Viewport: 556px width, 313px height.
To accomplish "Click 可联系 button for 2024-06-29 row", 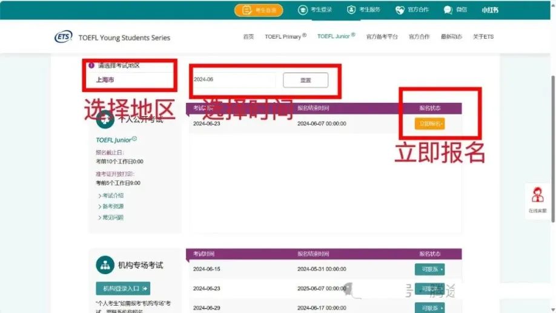I will [x=429, y=308].
